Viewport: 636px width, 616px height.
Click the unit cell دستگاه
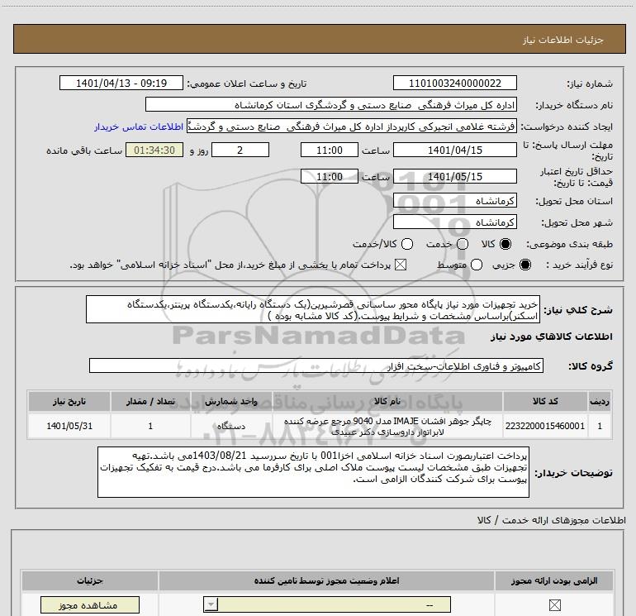coord(230,426)
